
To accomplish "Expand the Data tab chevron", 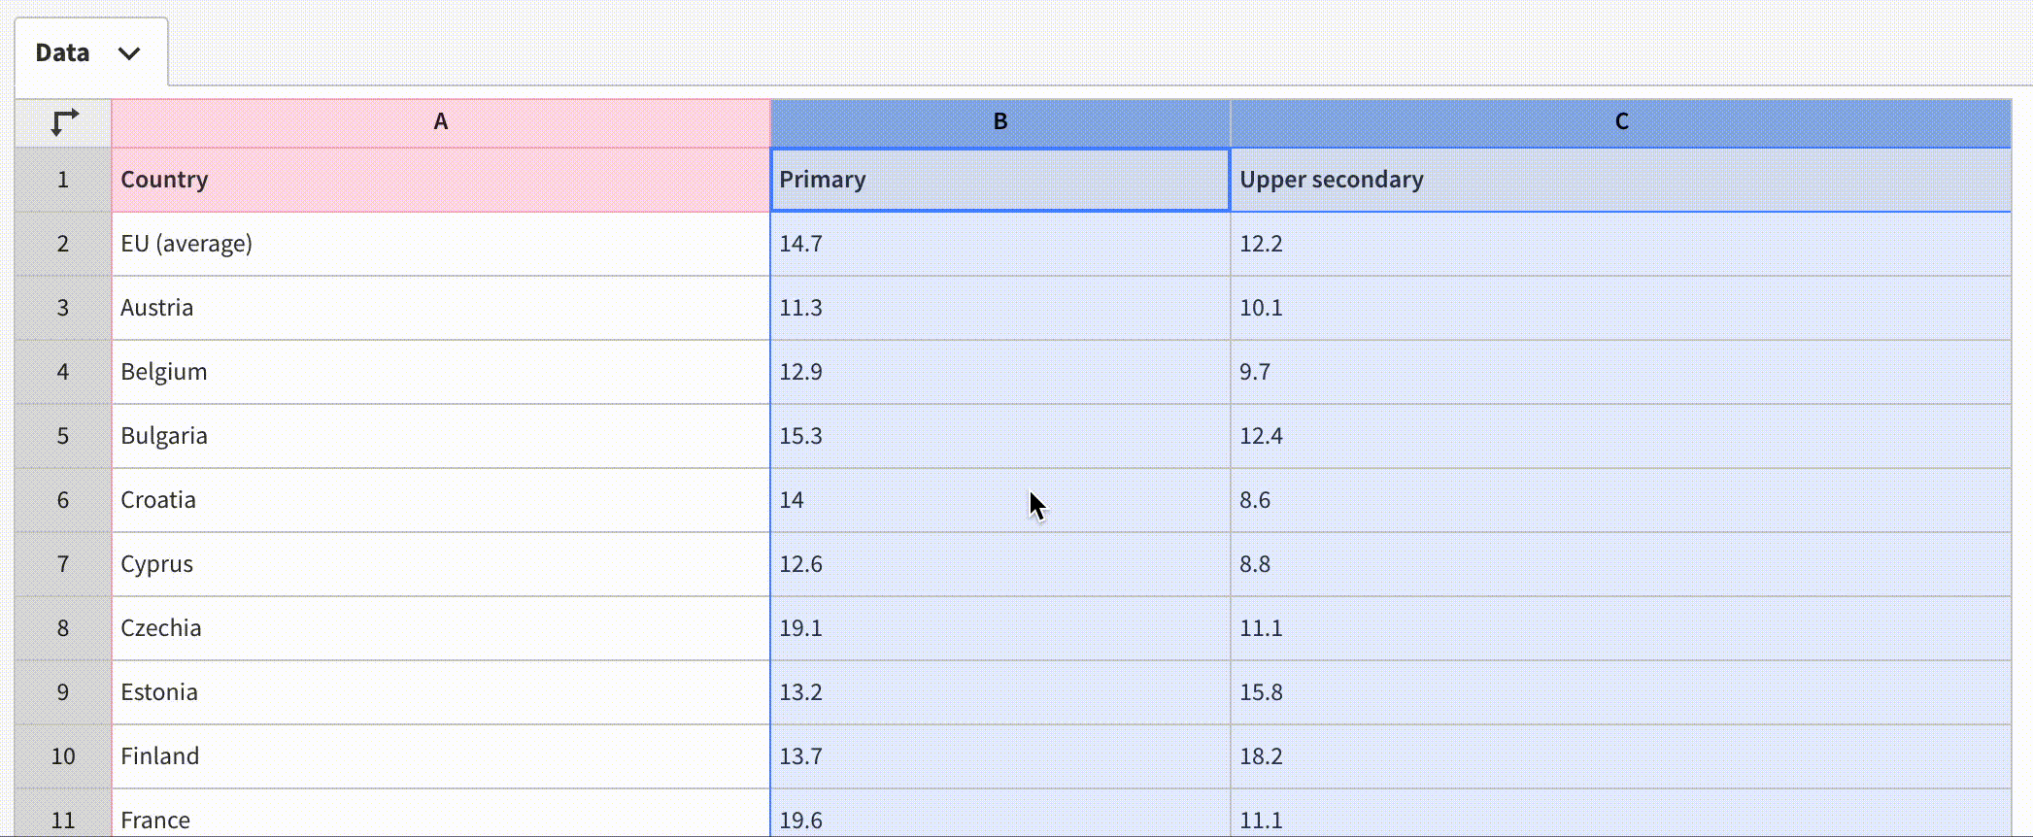I will click(x=129, y=53).
